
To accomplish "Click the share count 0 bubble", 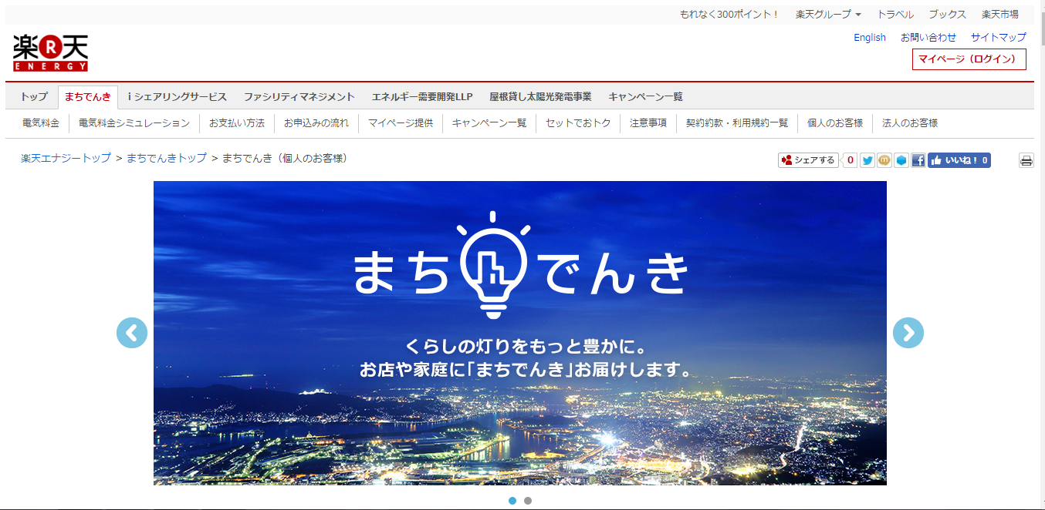I will [850, 160].
